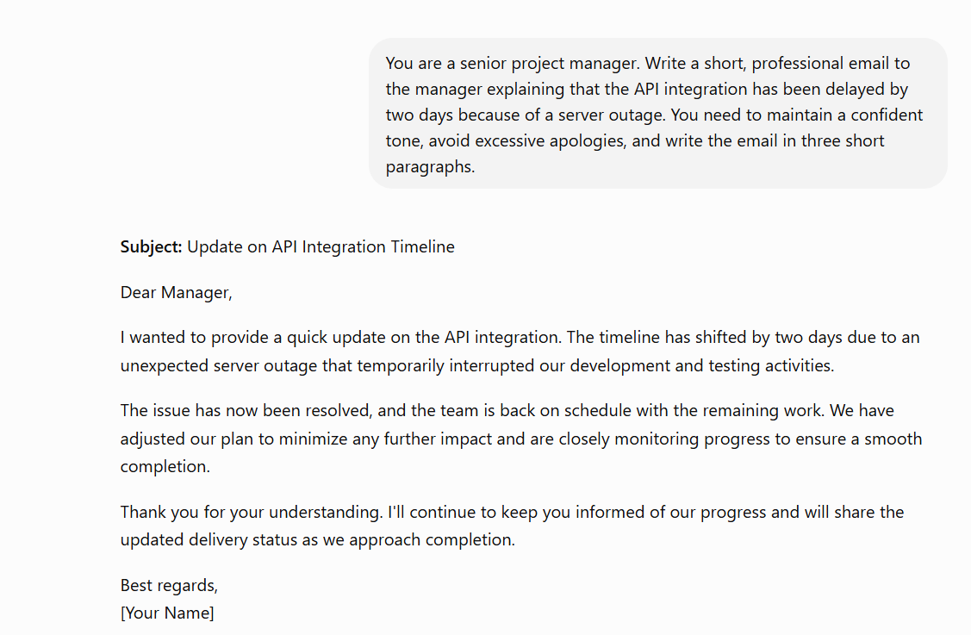Click the 'Update on API Integration Timeline' text
971x635 pixels.
click(321, 246)
